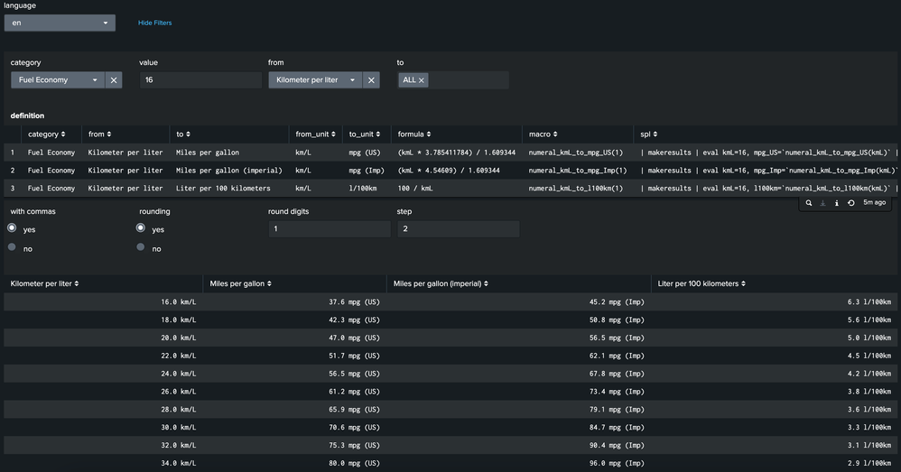Click the 5m ago timestamp text
Image resolution: width=901 pixels, height=472 pixels.
coord(874,203)
